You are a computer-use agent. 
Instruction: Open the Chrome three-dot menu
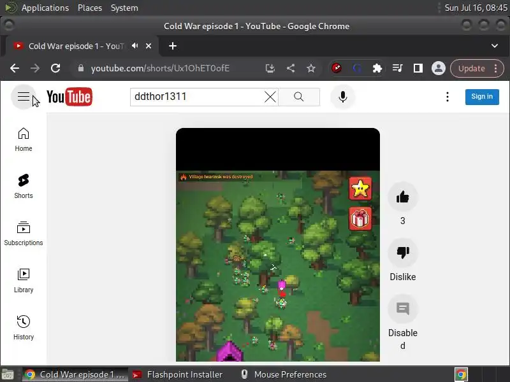(496, 68)
